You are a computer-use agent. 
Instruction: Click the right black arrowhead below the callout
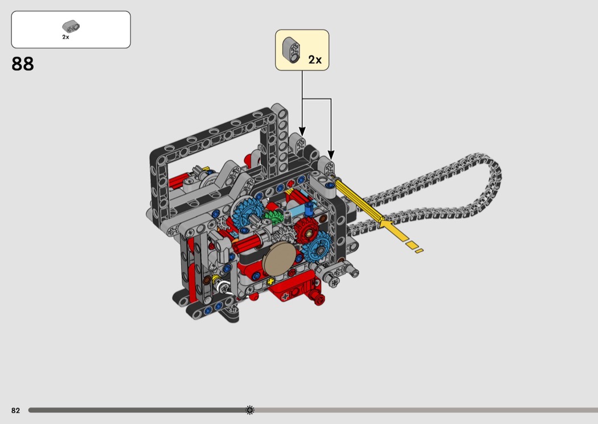(331, 154)
